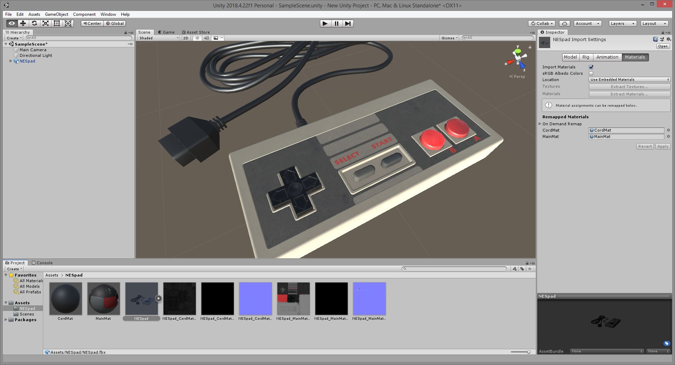This screenshot has width=675, height=365.
Task: Enable sRGB Albedo Colors checkbox
Action: tap(591, 73)
